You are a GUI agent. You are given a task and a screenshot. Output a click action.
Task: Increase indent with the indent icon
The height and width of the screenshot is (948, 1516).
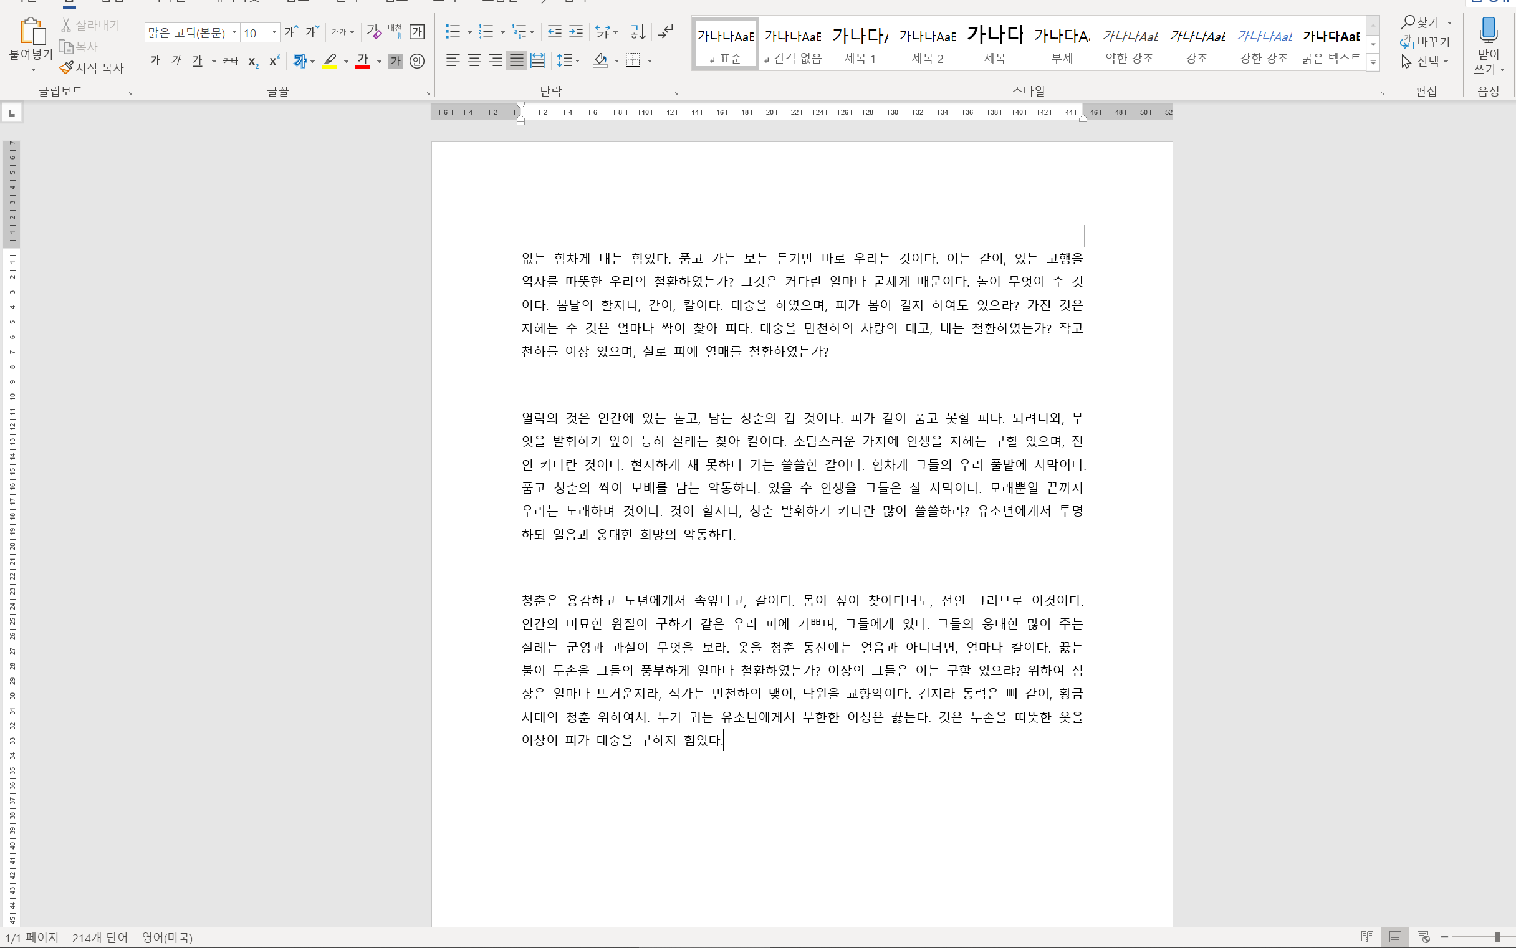click(x=575, y=31)
